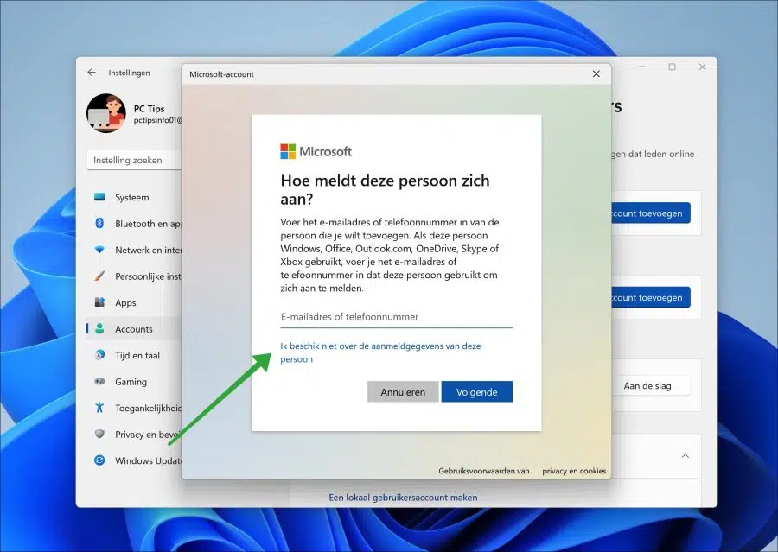This screenshot has height=552, width=778.
Task: Click the Instelling zoeken search box
Action: [x=135, y=160]
